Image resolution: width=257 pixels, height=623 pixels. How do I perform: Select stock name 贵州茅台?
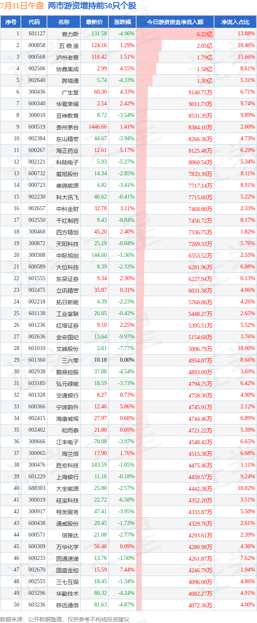click(67, 127)
